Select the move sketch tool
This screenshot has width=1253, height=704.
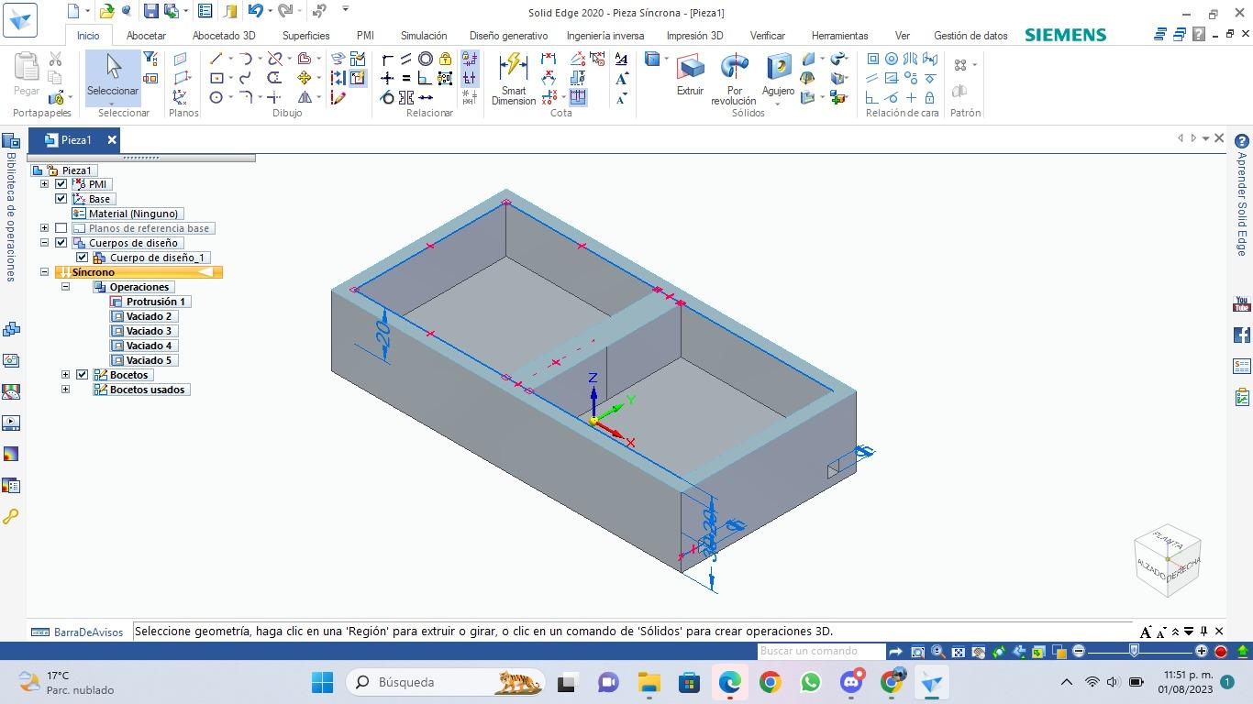304,78
